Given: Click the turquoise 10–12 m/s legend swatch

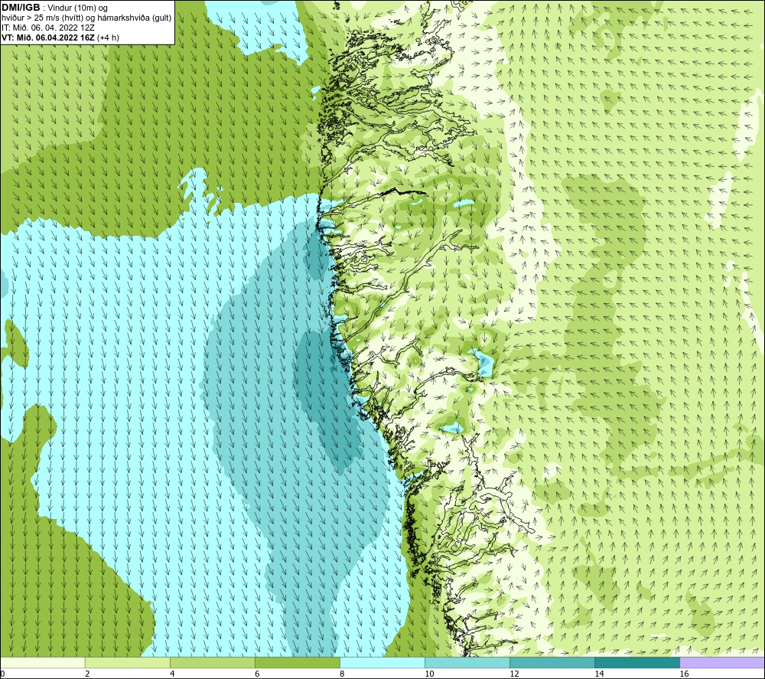Looking at the screenshot, I should (467, 662).
